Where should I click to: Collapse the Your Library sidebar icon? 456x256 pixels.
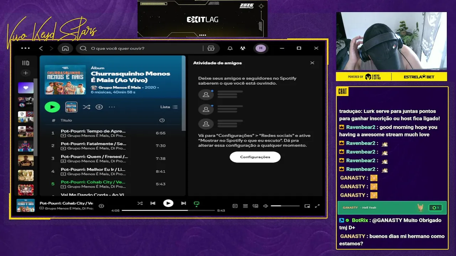pyautogui.click(x=26, y=63)
